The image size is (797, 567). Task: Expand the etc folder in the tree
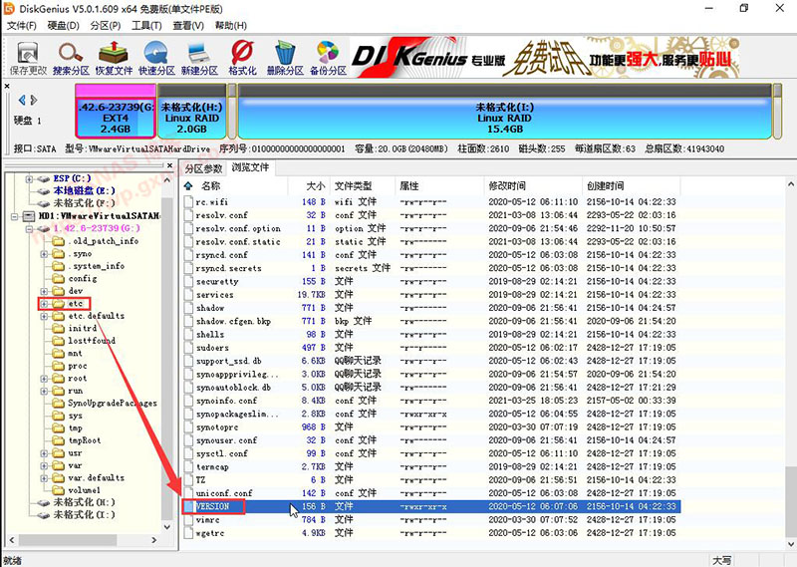(44, 303)
